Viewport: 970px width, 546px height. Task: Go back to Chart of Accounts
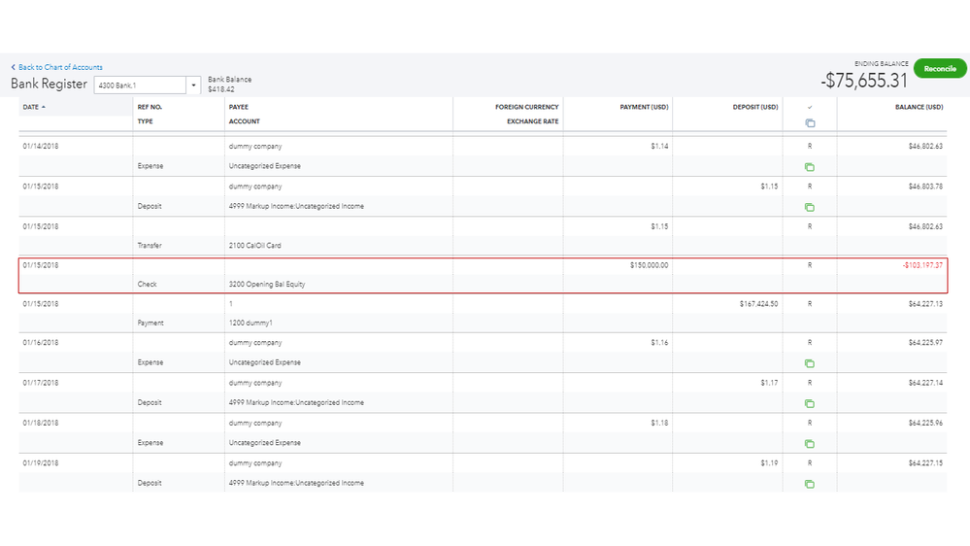60,67
